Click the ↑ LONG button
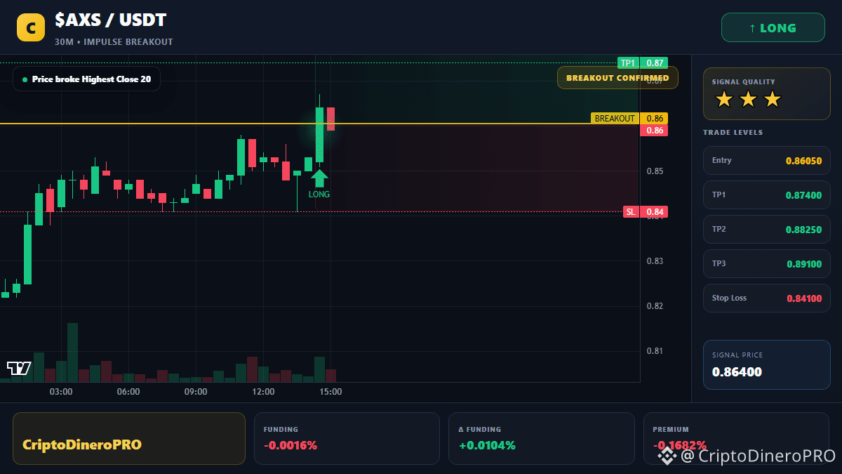This screenshot has width=842, height=474. (x=773, y=28)
